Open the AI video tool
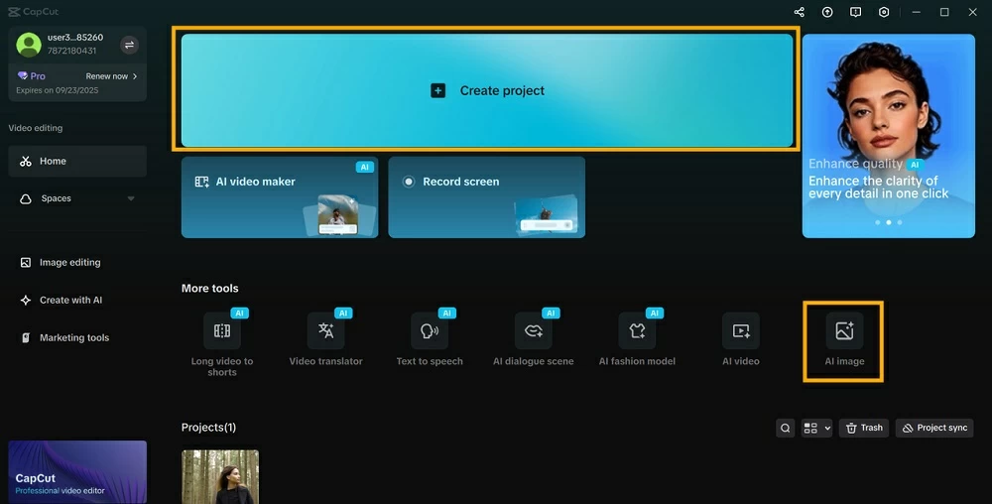Viewport: 992px width, 504px height. (x=740, y=331)
